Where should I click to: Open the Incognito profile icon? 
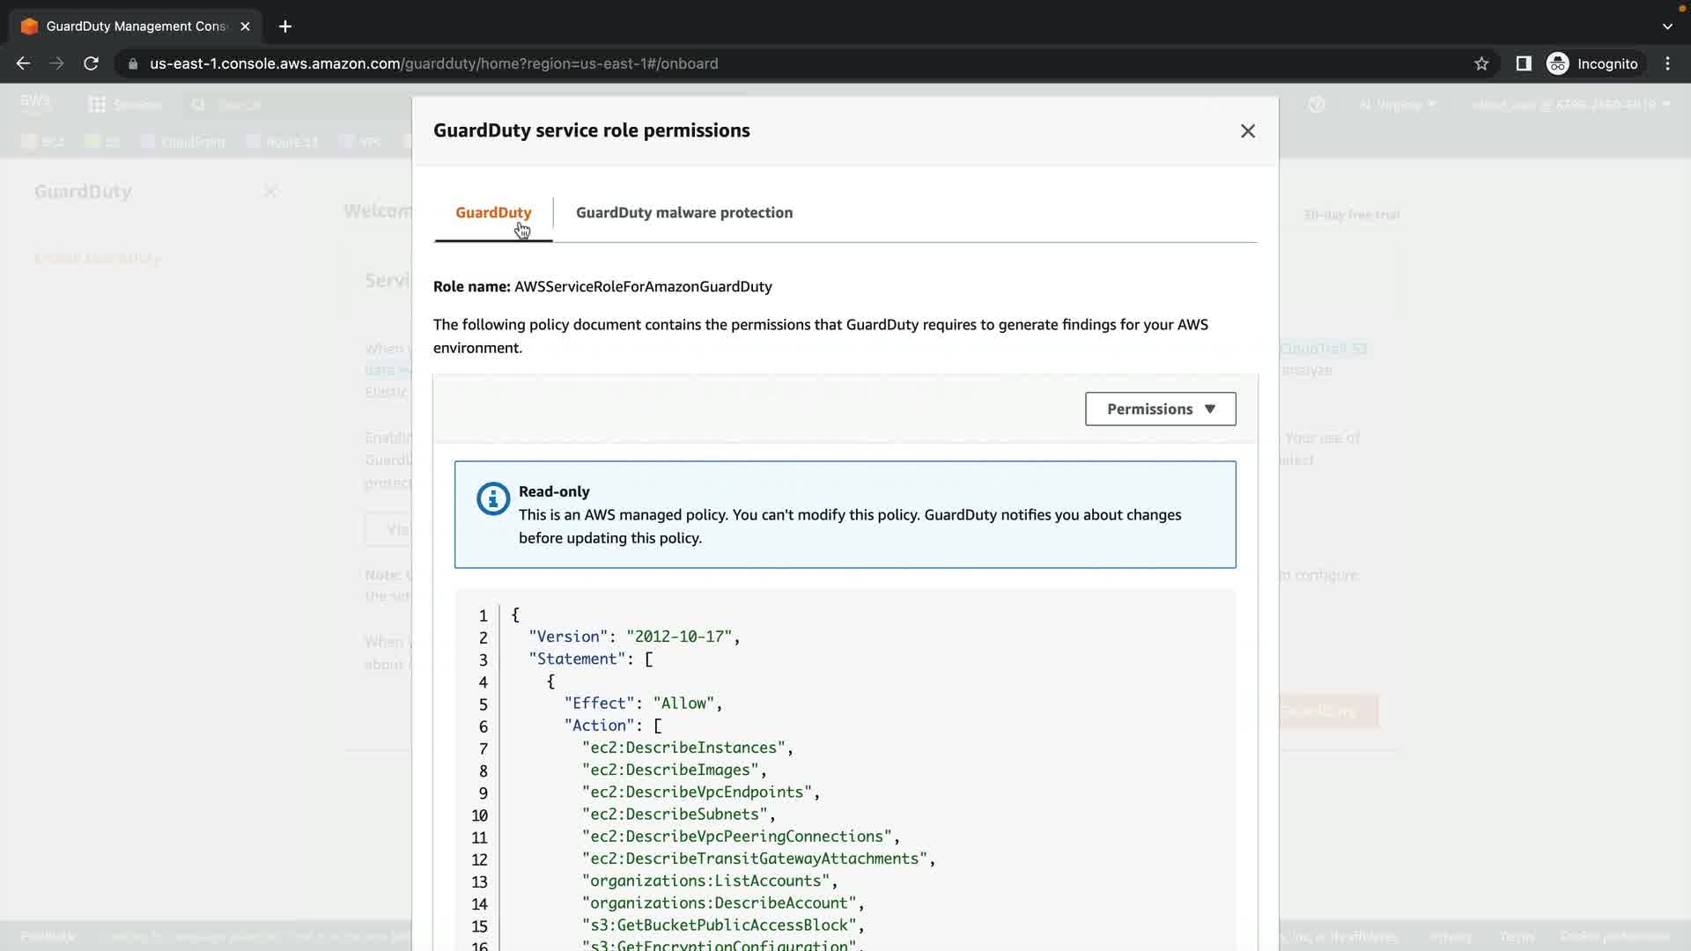pos(1557,63)
